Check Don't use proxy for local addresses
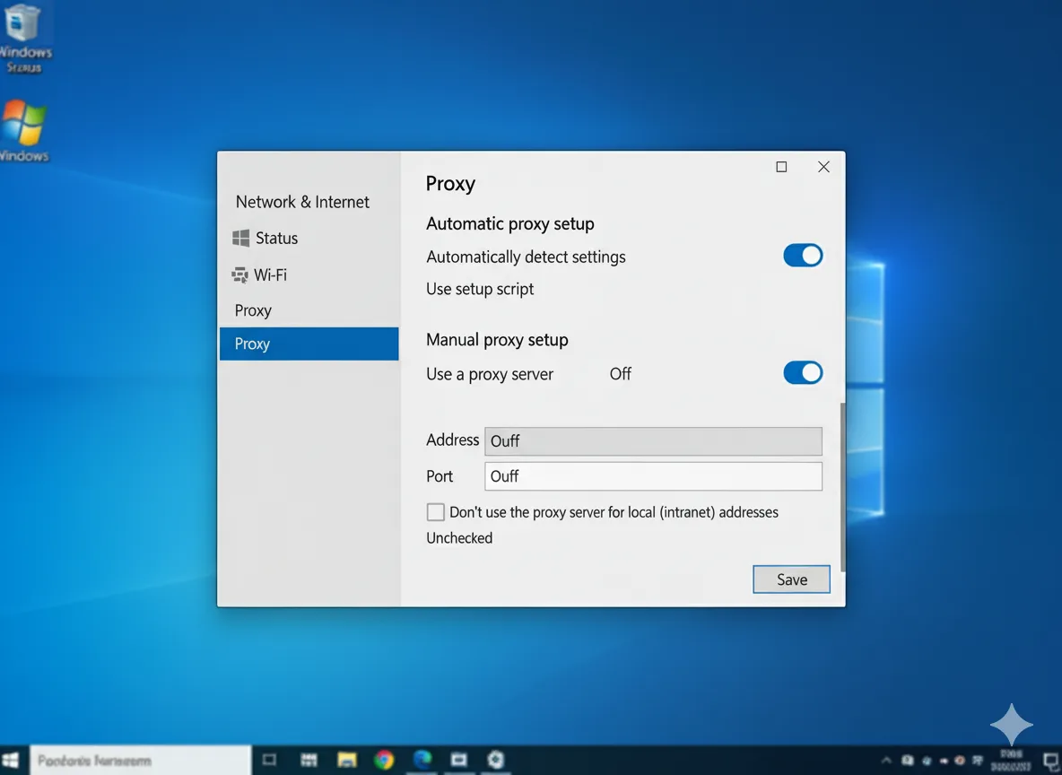Screen dimensions: 1062x775 coord(436,512)
